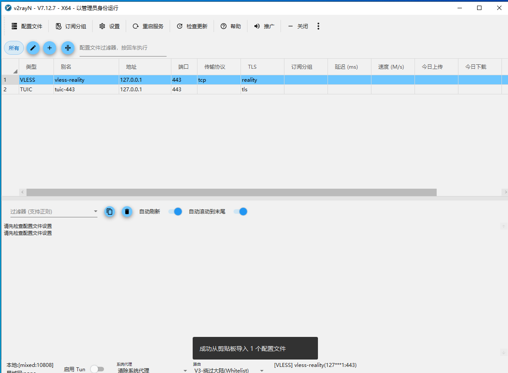Enable the 启用 Tun switch
The image size is (508, 373).
(97, 369)
